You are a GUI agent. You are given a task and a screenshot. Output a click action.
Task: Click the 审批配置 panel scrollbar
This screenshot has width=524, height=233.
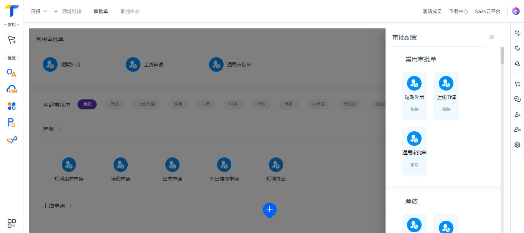click(x=502, y=56)
